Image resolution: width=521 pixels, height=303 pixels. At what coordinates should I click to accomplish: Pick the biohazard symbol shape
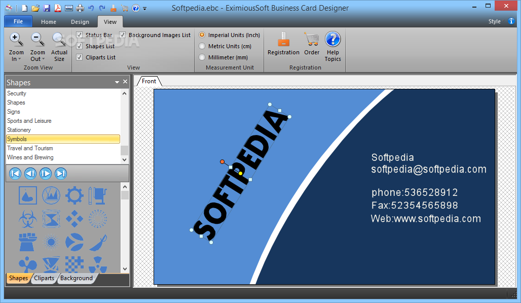coord(28,219)
